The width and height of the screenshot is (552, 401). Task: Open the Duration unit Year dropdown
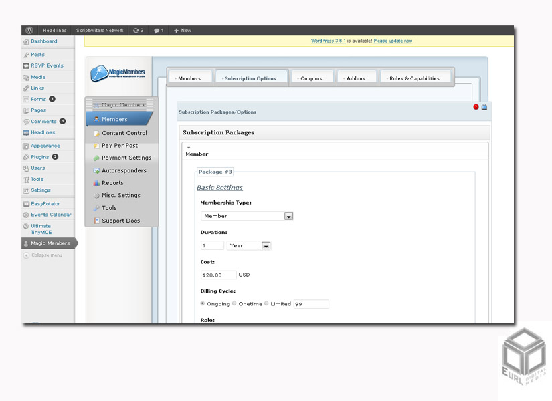(x=248, y=245)
